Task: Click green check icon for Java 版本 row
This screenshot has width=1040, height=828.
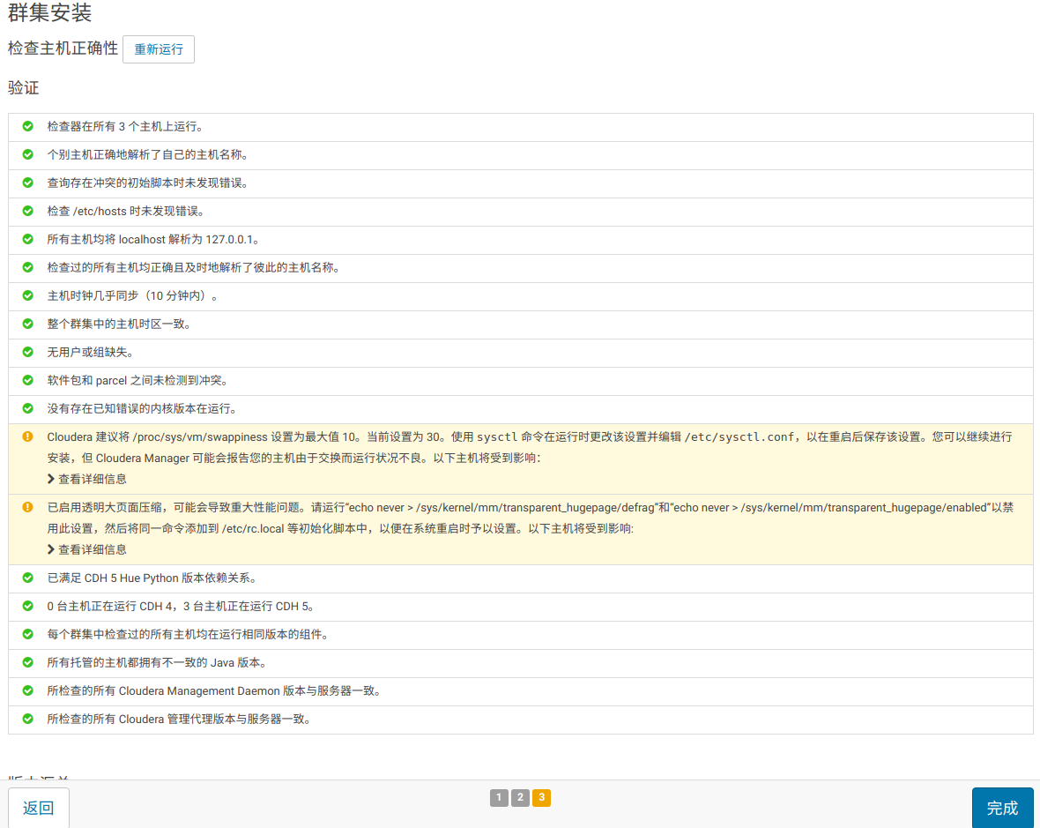Action: coord(28,662)
